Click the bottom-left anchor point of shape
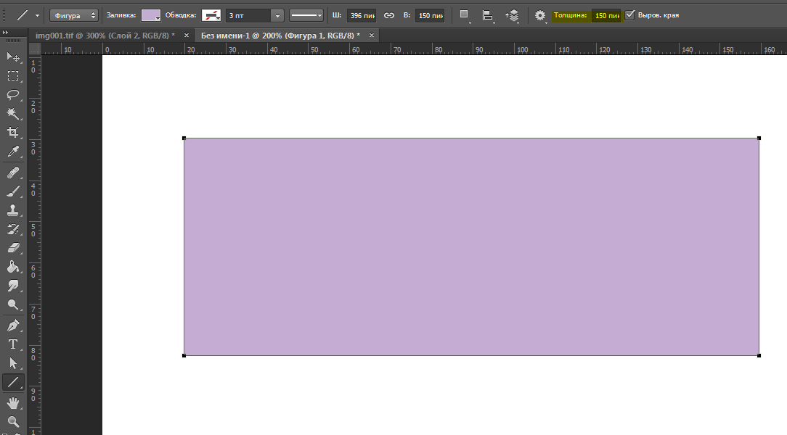 click(184, 355)
